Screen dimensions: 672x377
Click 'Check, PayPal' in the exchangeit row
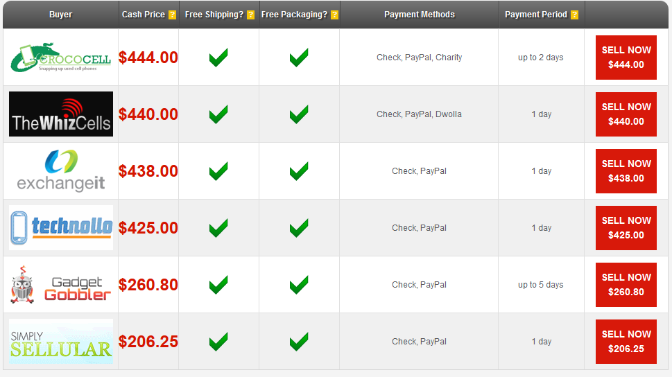coord(419,171)
